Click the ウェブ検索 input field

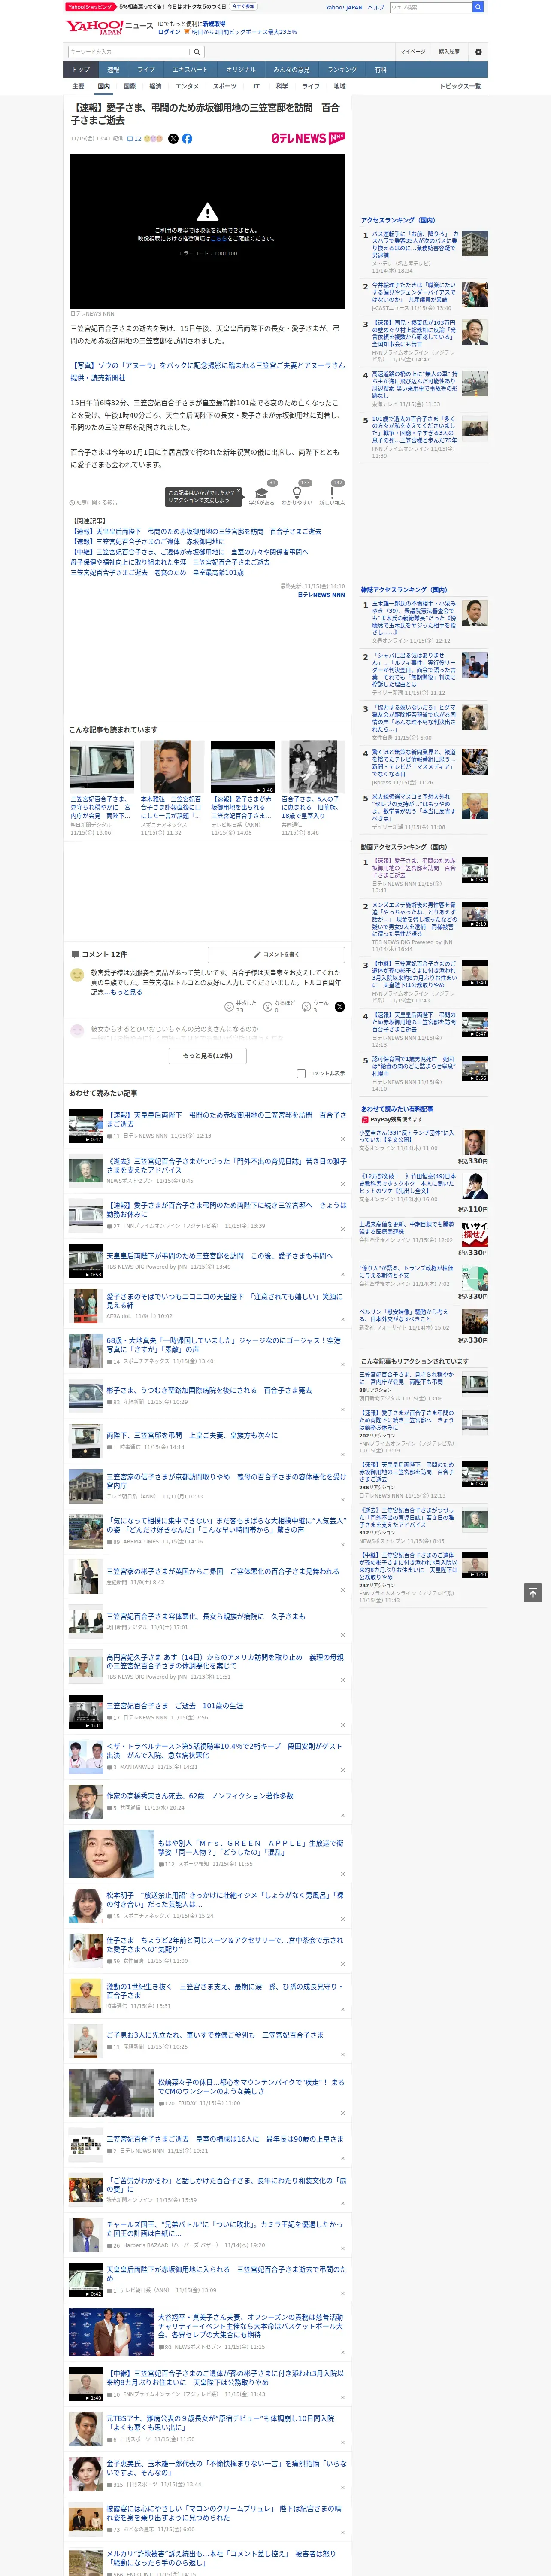(430, 7)
